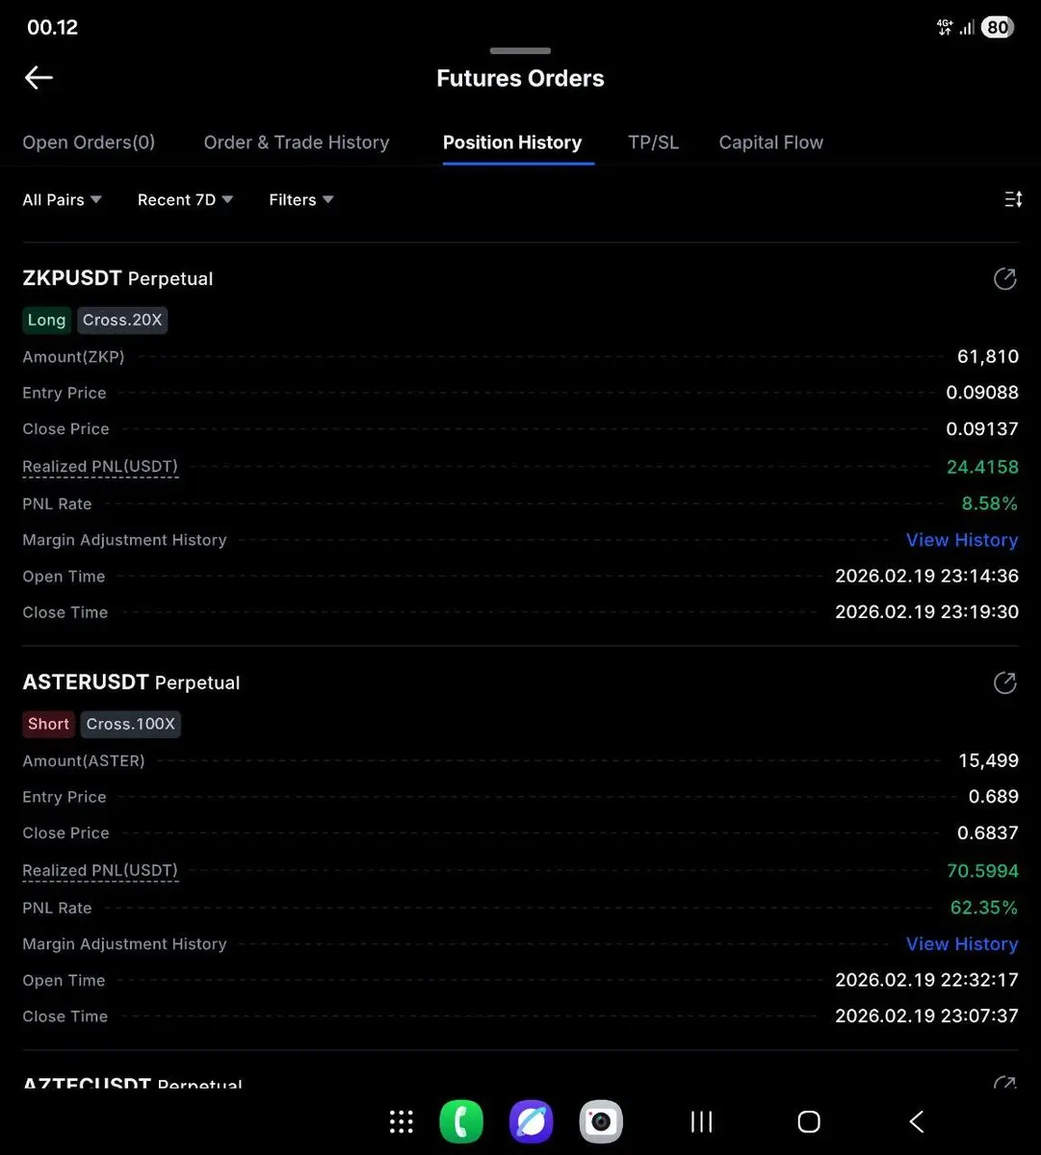Open the camera app in the dock

(601, 1121)
